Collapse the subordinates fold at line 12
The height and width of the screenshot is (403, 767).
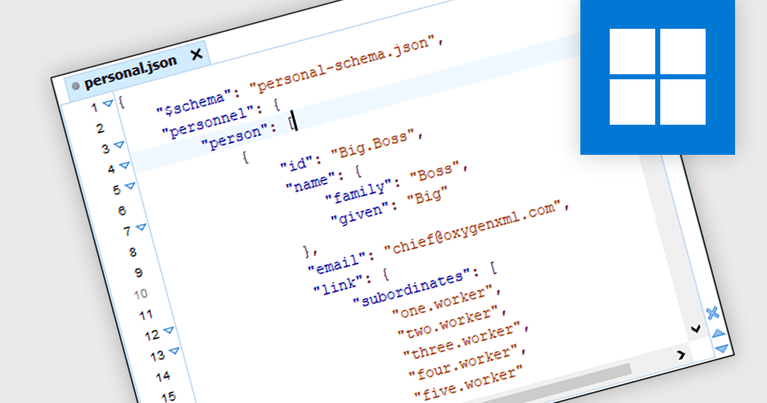167,331
